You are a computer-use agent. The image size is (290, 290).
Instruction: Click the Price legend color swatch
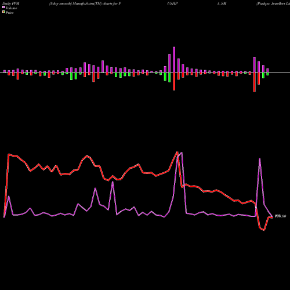[x=3, y=12]
